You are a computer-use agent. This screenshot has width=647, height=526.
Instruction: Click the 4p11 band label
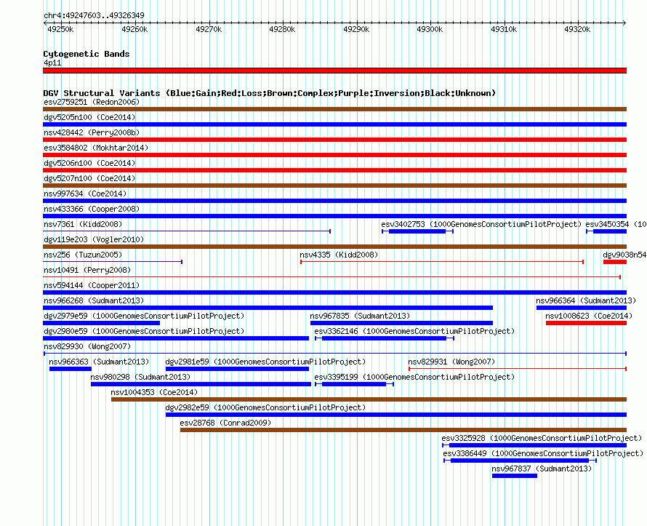[x=52, y=63]
